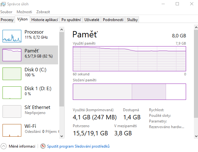
Task: Switch to the Podrobnosti tab
Action: tap(113, 19)
